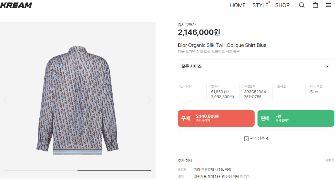Go to the HOME menu
Viewport: 335px width, 180px height.
click(238, 5)
